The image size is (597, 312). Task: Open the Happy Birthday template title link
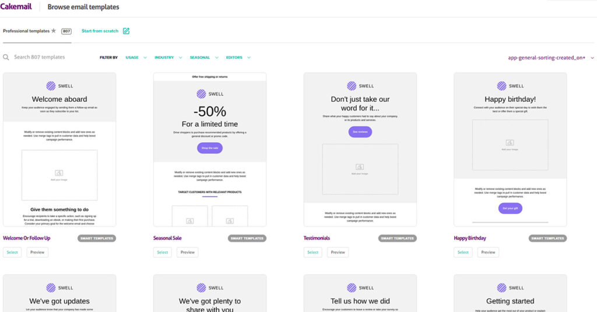point(470,238)
